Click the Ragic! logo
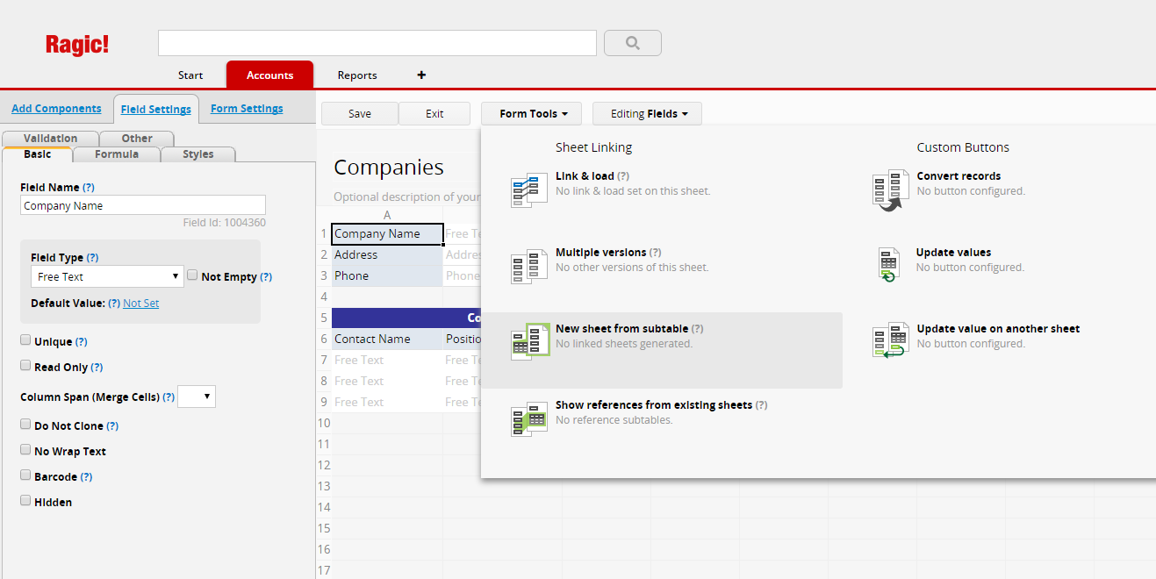Viewport: 1156px width, 579px height. (77, 45)
